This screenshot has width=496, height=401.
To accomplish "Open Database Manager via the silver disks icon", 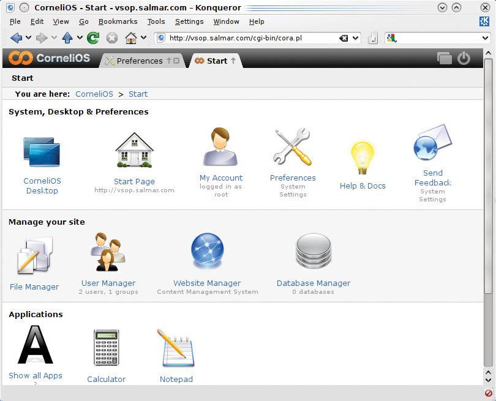I will point(314,252).
